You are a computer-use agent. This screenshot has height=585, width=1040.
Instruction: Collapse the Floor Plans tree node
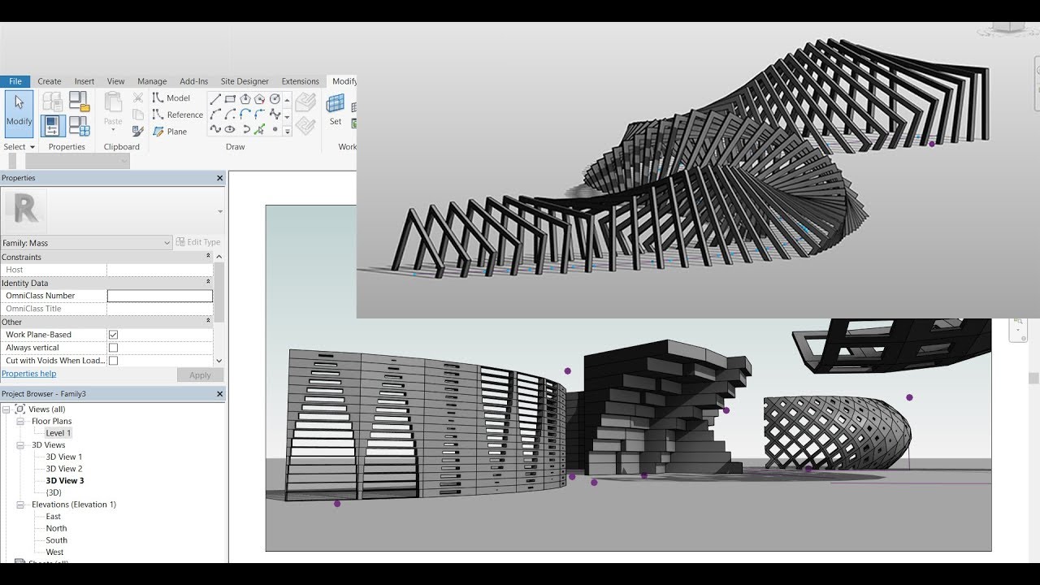20,421
